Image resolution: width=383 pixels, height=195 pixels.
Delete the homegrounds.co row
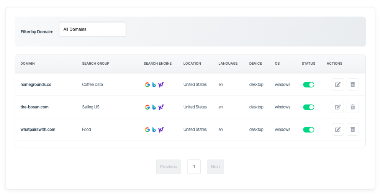coord(353,85)
